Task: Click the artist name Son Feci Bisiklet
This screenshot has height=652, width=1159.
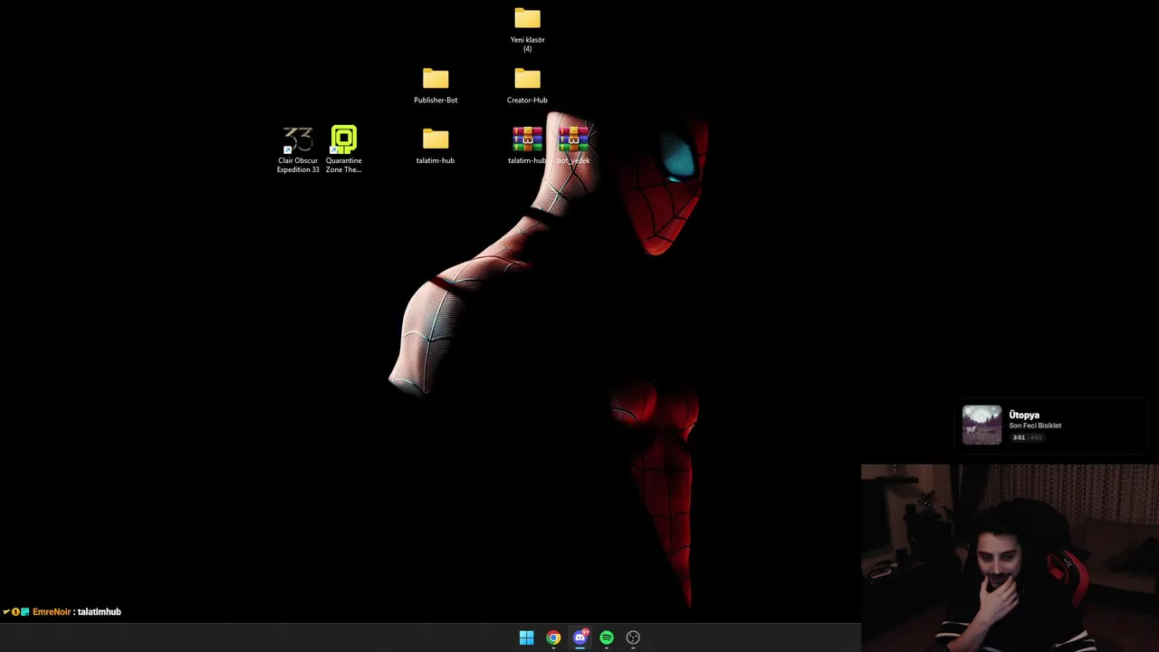Action: 1035,426
